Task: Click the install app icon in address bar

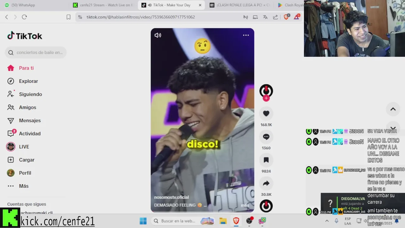Action: 255,17
